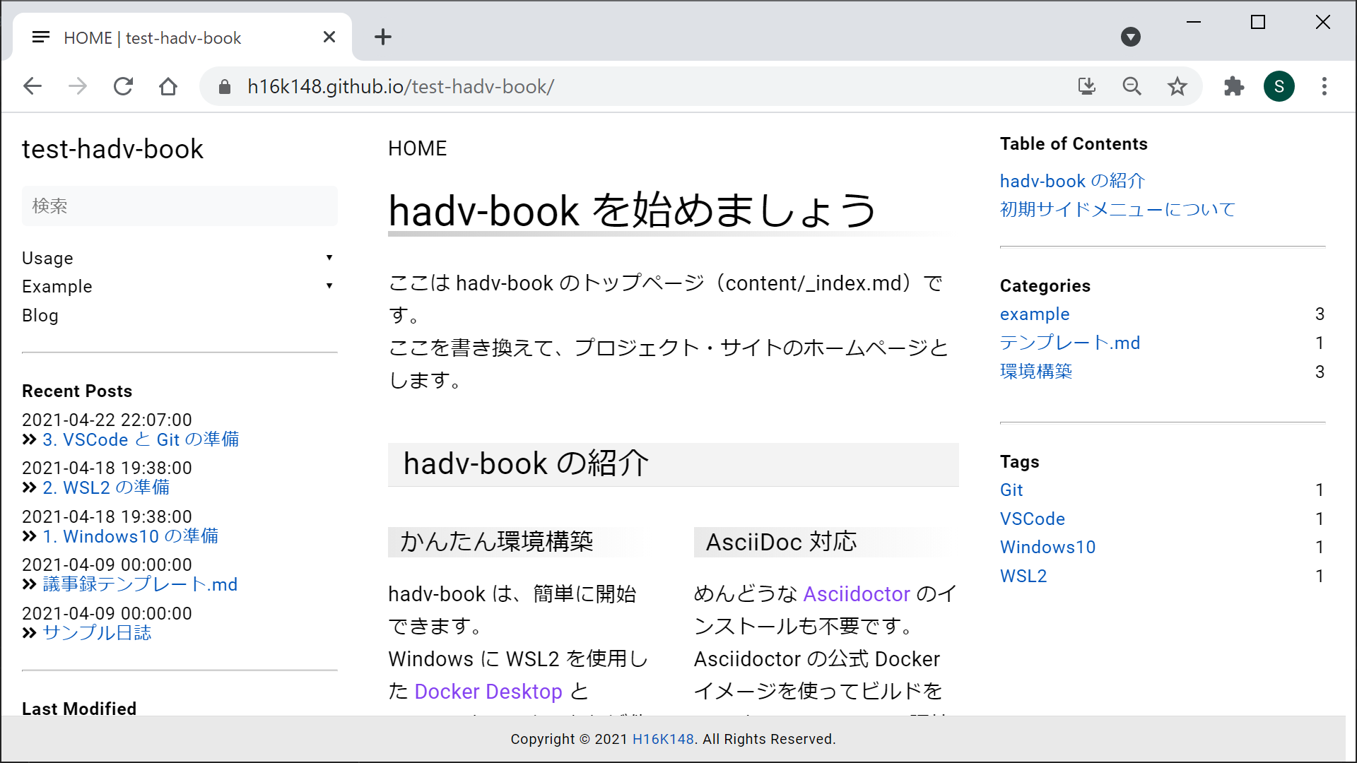Open the browser home page icon
Screen dimensions: 1357x763
pyautogui.click(x=168, y=86)
